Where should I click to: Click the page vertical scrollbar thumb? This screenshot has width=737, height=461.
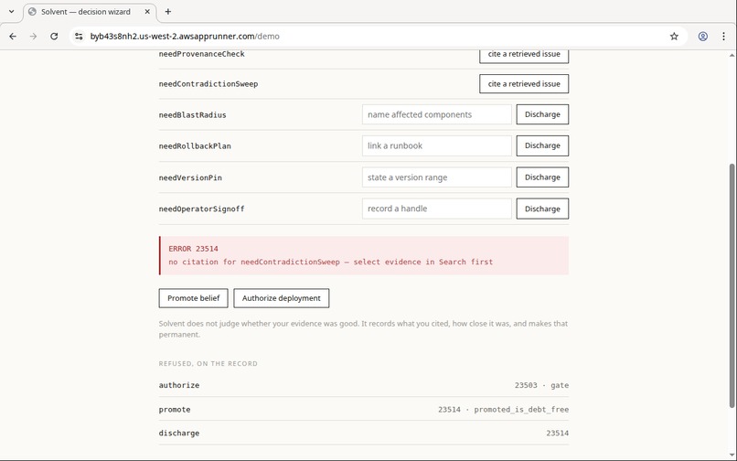pos(732,285)
